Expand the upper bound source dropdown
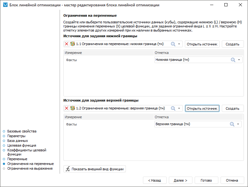The image size is (248, 187). click(179, 108)
